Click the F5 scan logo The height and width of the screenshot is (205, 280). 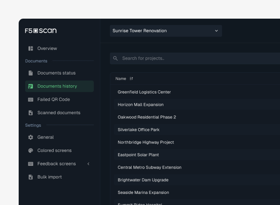click(41, 31)
